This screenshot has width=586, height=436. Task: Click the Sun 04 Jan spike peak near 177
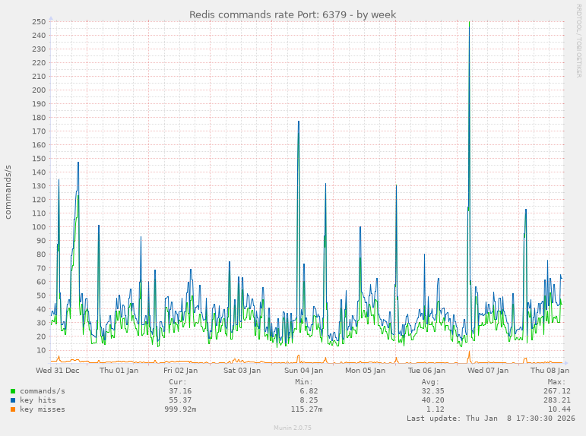click(299, 122)
